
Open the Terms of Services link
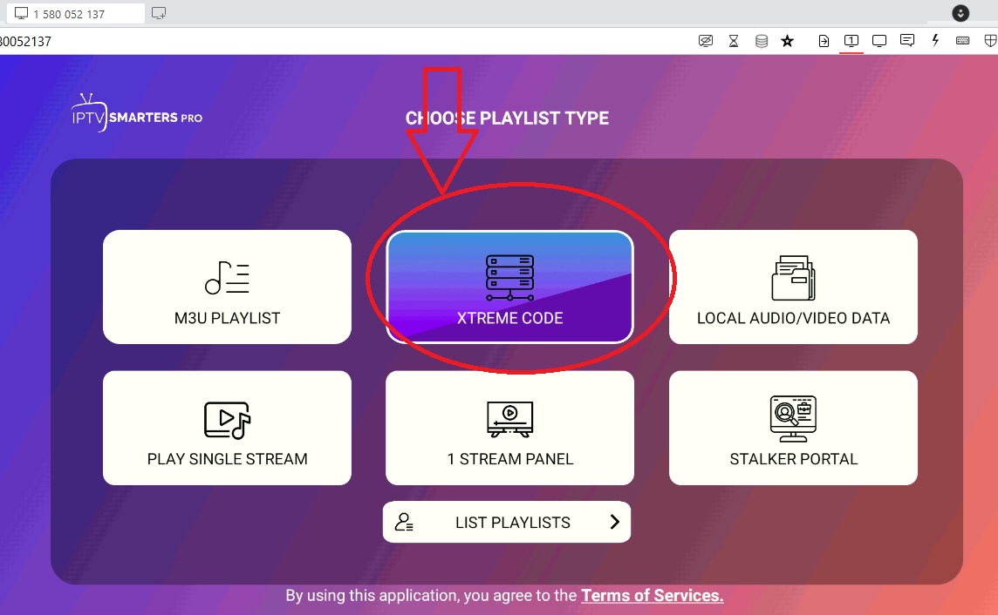pos(652,596)
